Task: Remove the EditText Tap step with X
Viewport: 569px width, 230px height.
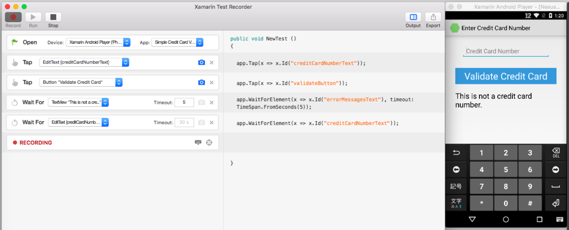Action: click(212, 62)
